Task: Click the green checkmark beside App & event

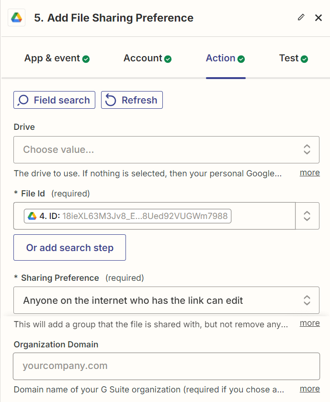Action: [x=86, y=59]
